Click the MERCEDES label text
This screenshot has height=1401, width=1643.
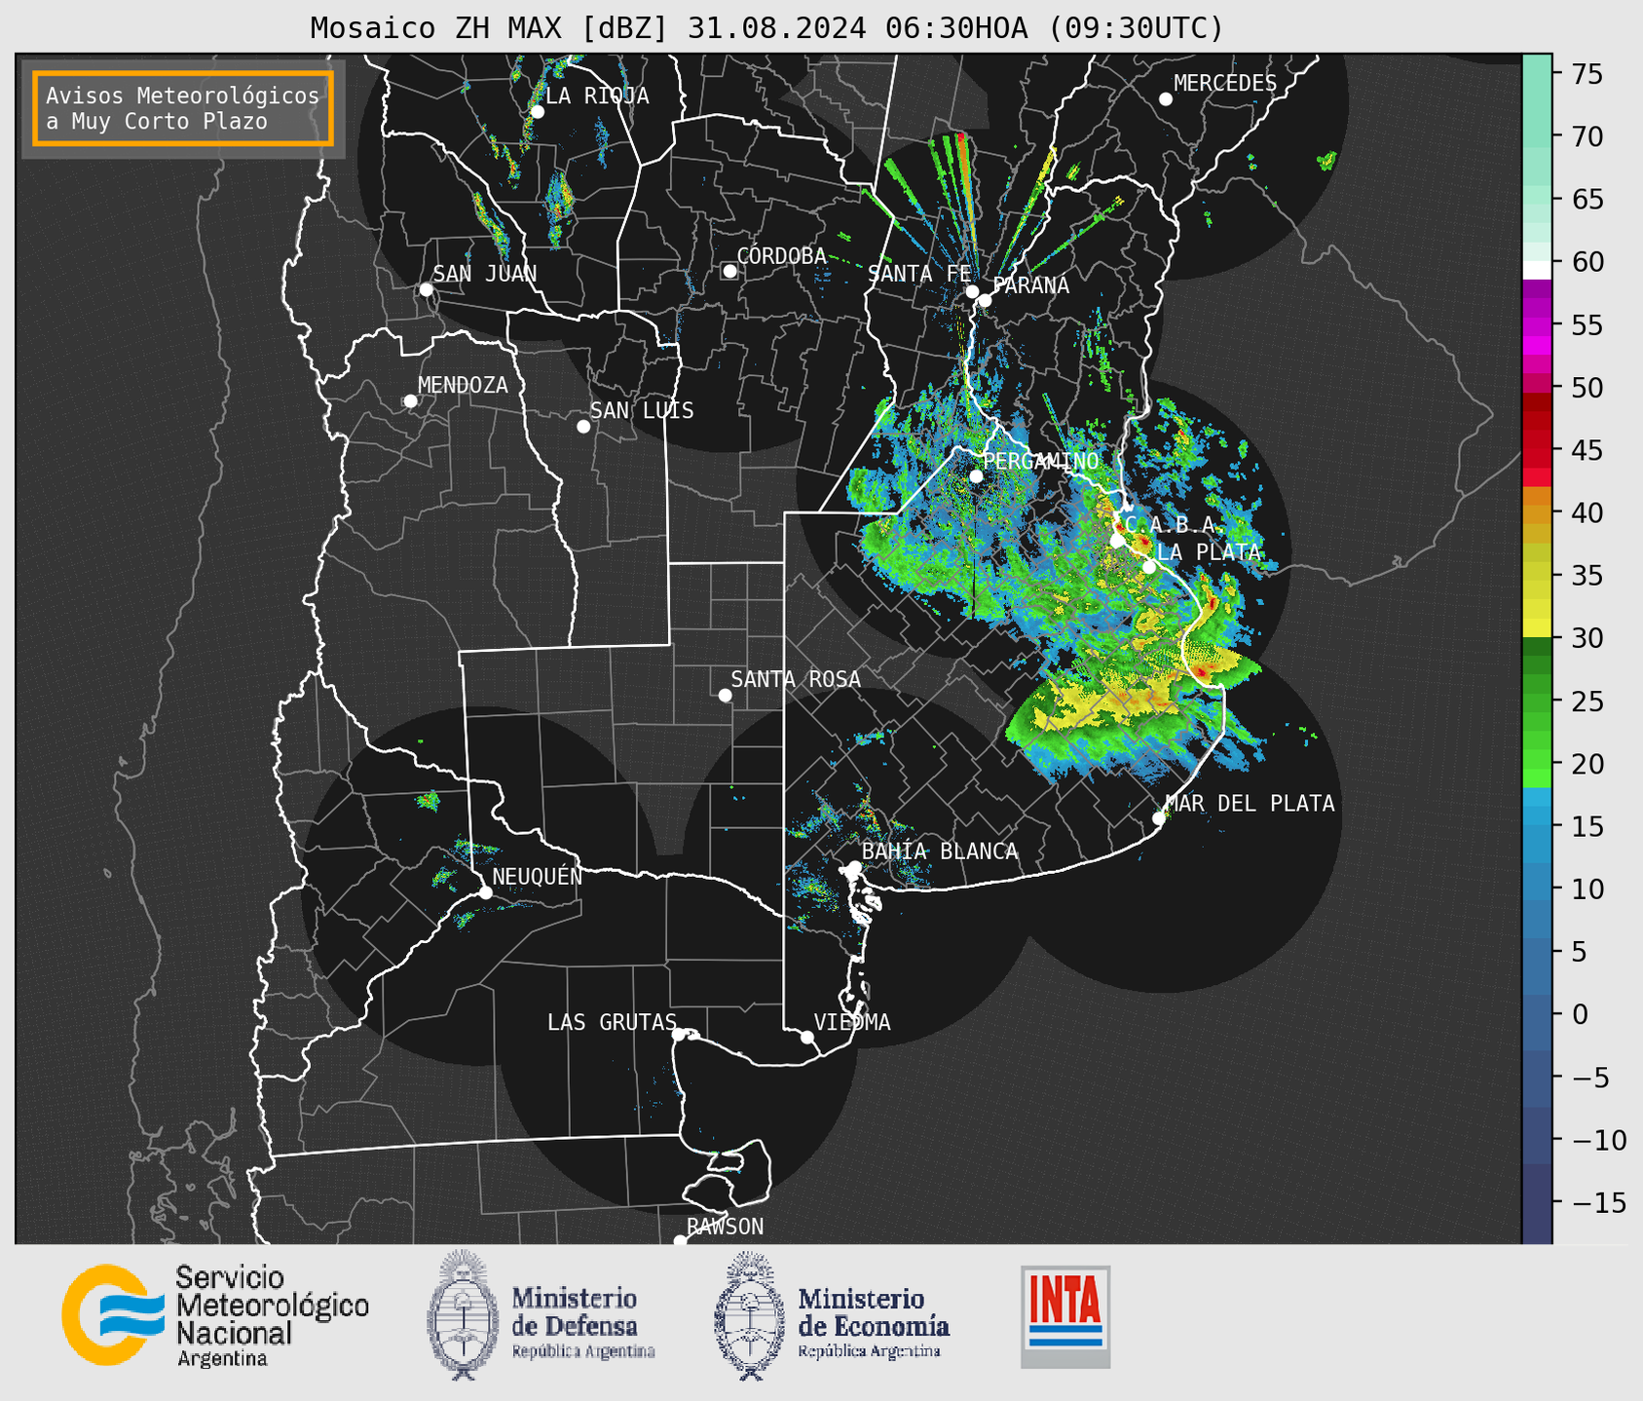(x=1225, y=84)
